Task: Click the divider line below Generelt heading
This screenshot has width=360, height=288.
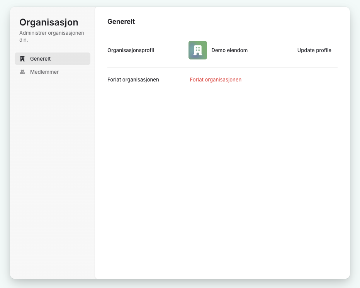Action: [222, 33]
